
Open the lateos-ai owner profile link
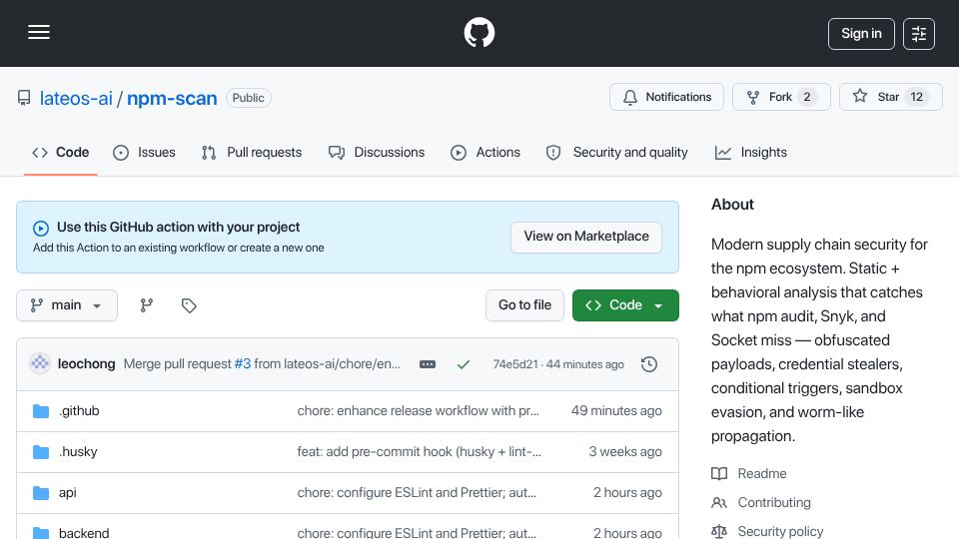(x=76, y=98)
